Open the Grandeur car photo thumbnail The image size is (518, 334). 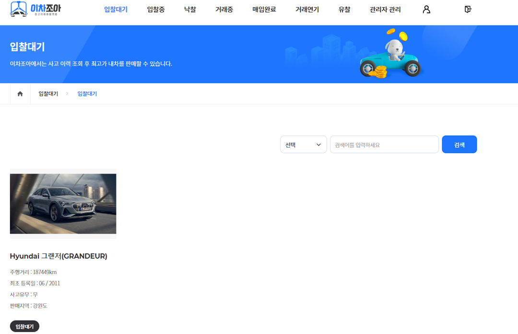coord(63,204)
